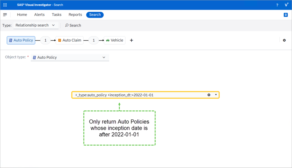
Task: Click the magnifier Search button
Action: tap(73, 25)
